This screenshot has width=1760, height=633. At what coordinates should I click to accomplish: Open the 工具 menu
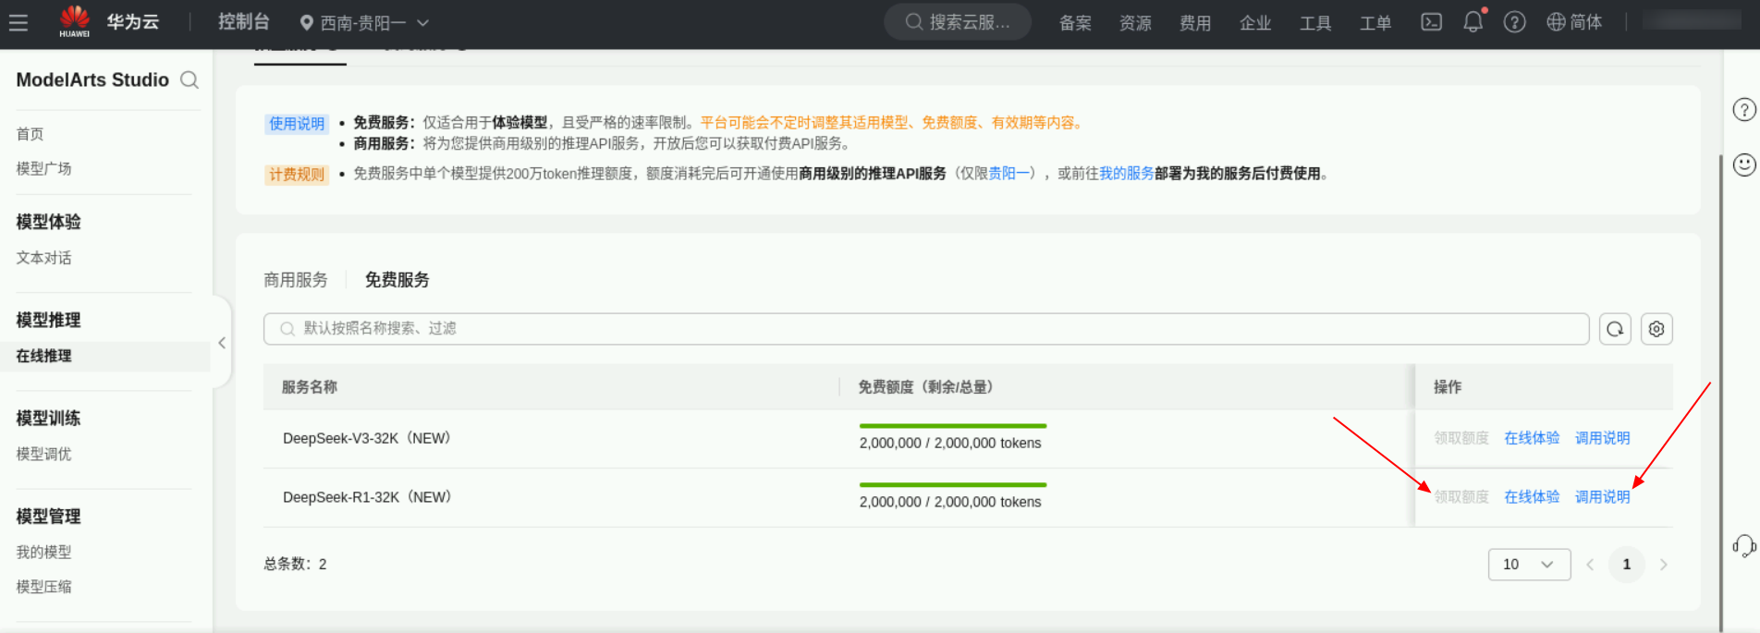[x=1315, y=23]
